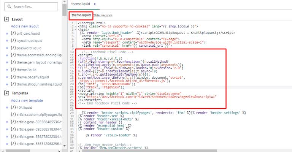Click sidebar scrollbar up arrow
Image resolution: width=292 pixels, height=152 pixels.
tap(64, 1)
